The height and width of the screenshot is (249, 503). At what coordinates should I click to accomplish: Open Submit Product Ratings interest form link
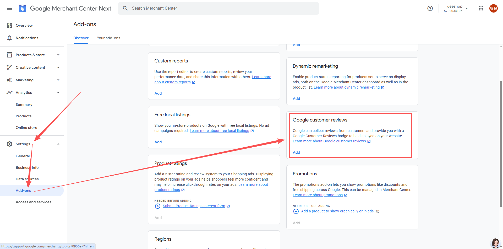coord(194,206)
